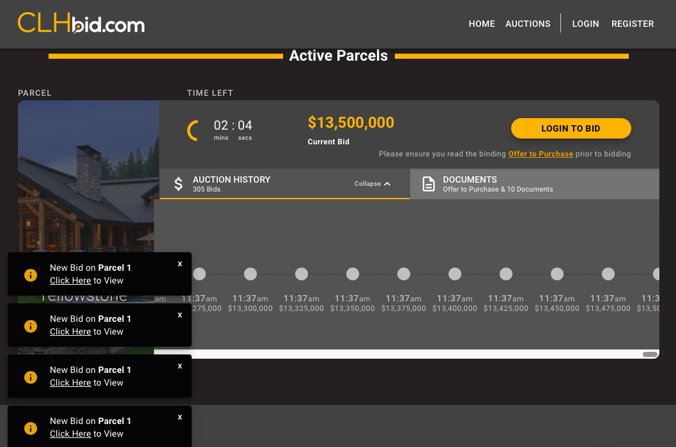The height and width of the screenshot is (447, 676).
Task: Click the Documents page icon
Action: click(x=429, y=185)
